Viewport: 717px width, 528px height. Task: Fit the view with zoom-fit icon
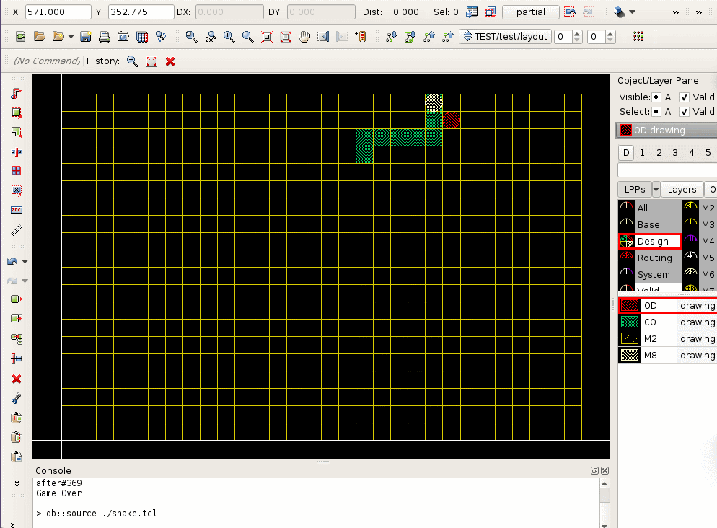(x=267, y=37)
